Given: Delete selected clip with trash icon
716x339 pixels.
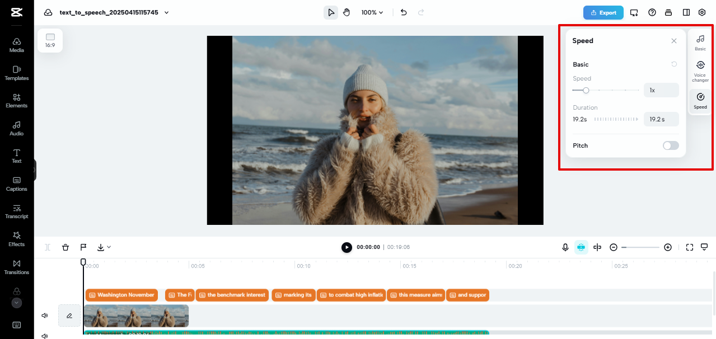Looking at the screenshot, I should [x=65, y=247].
